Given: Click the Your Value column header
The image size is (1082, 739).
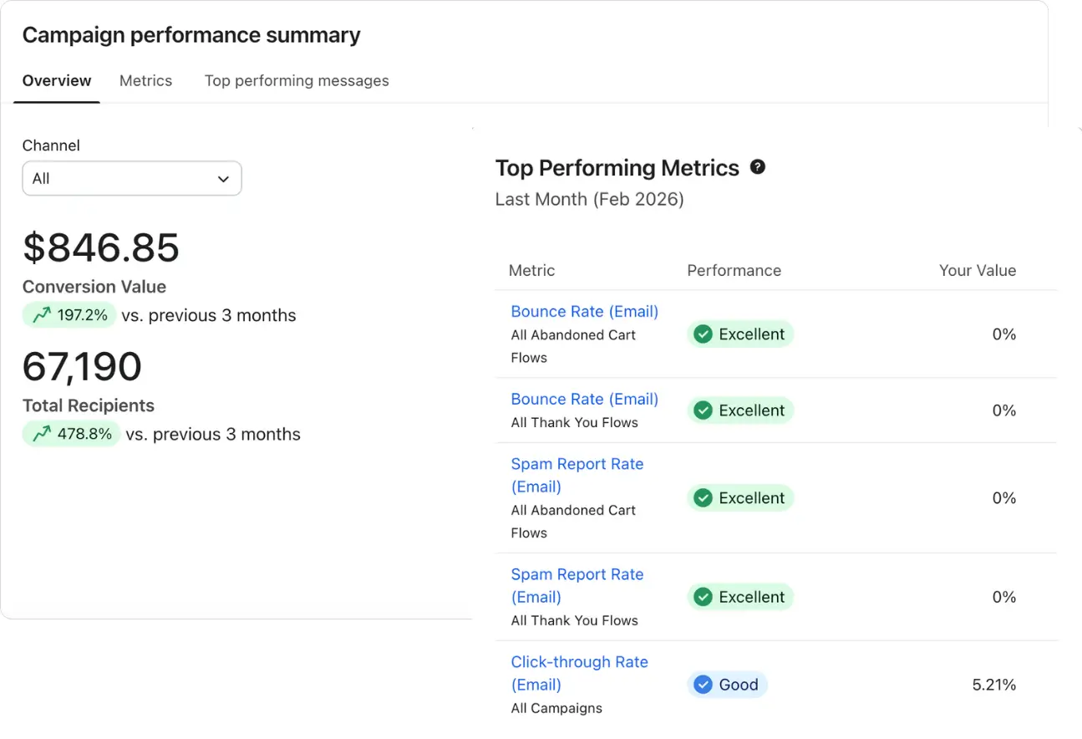Looking at the screenshot, I should (978, 270).
